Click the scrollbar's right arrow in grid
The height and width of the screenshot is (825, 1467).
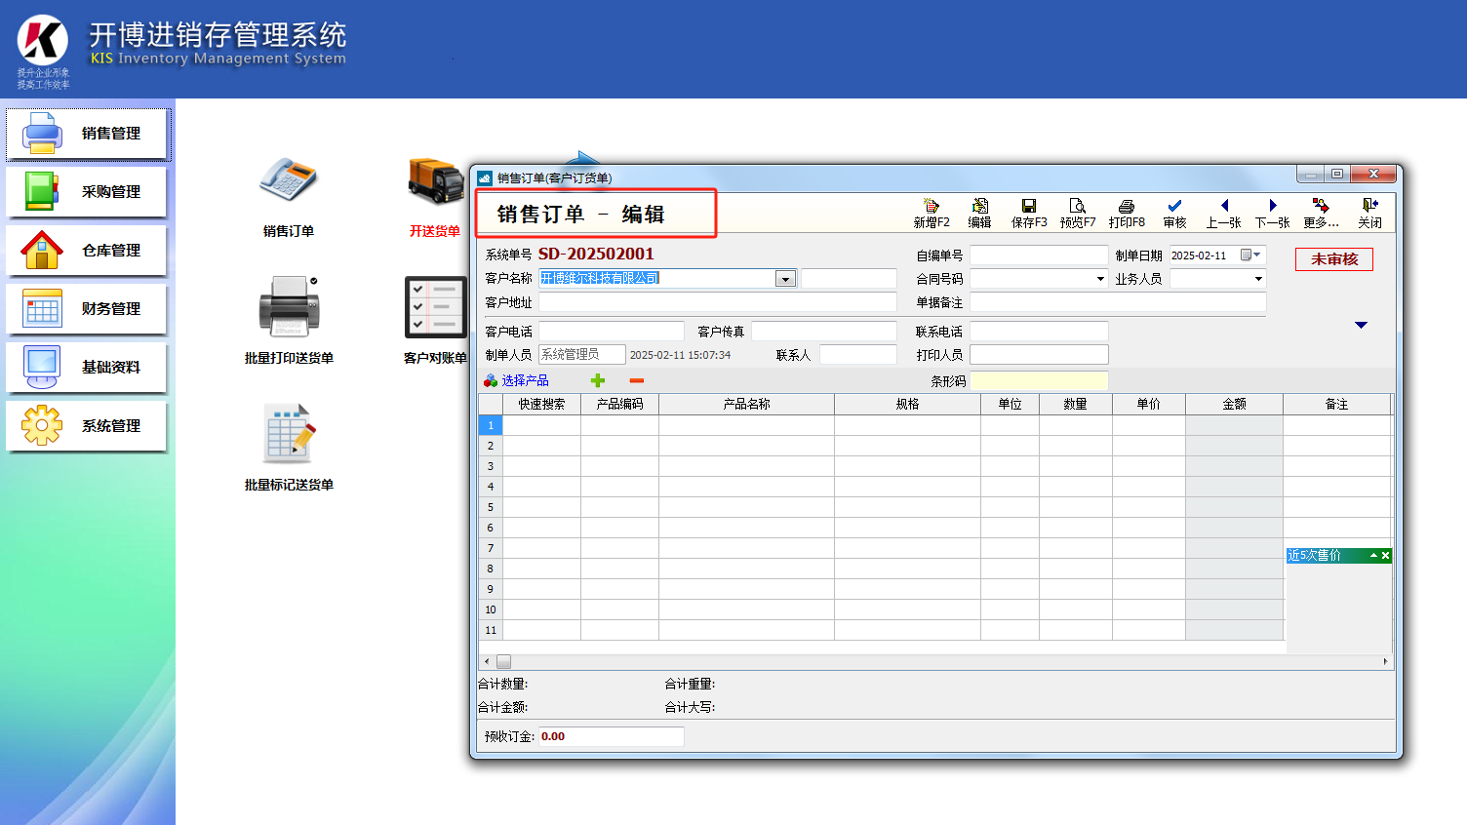1385,661
